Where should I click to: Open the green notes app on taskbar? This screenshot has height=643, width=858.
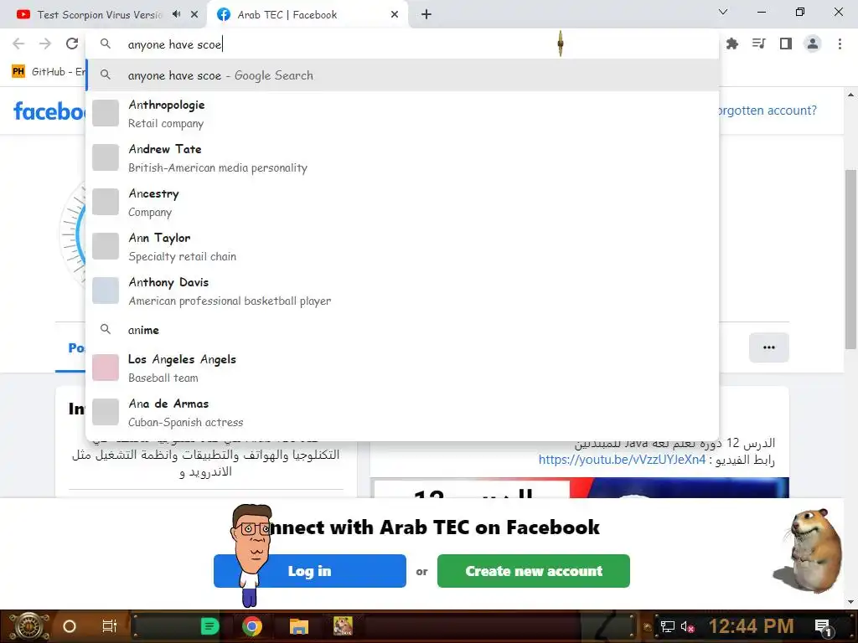(x=209, y=626)
